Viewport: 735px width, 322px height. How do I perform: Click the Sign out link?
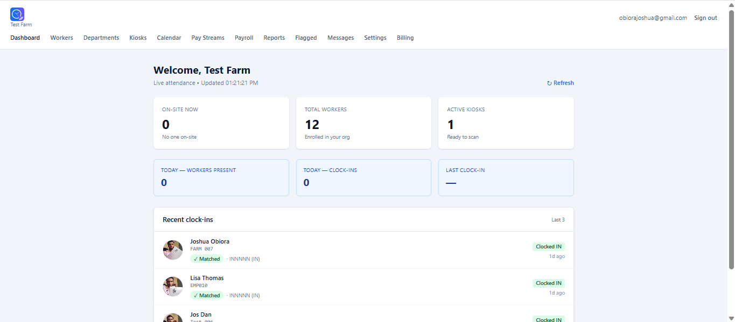point(705,18)
